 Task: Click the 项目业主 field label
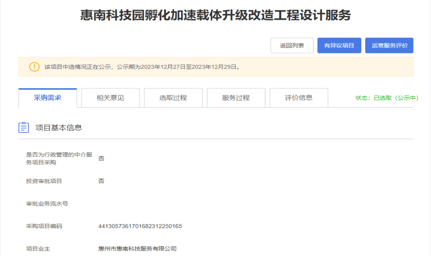pos(38,249)
